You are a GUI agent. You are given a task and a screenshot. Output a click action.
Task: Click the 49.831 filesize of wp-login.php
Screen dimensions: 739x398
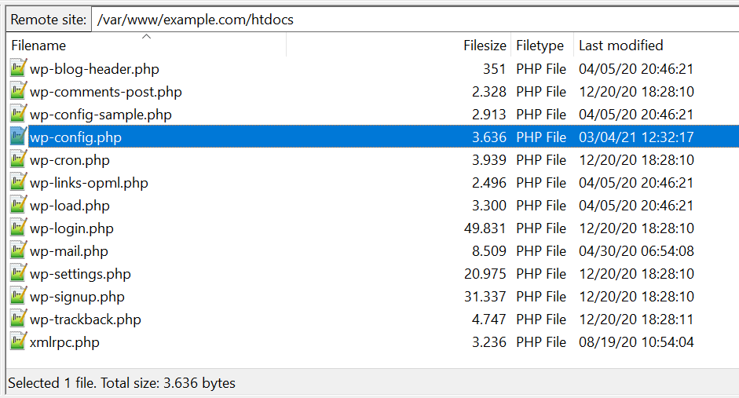[485, 228]
